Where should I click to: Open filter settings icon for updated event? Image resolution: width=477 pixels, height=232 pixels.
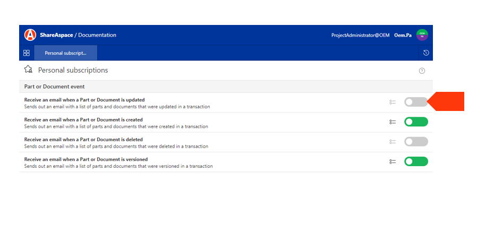tap(393, 102)
